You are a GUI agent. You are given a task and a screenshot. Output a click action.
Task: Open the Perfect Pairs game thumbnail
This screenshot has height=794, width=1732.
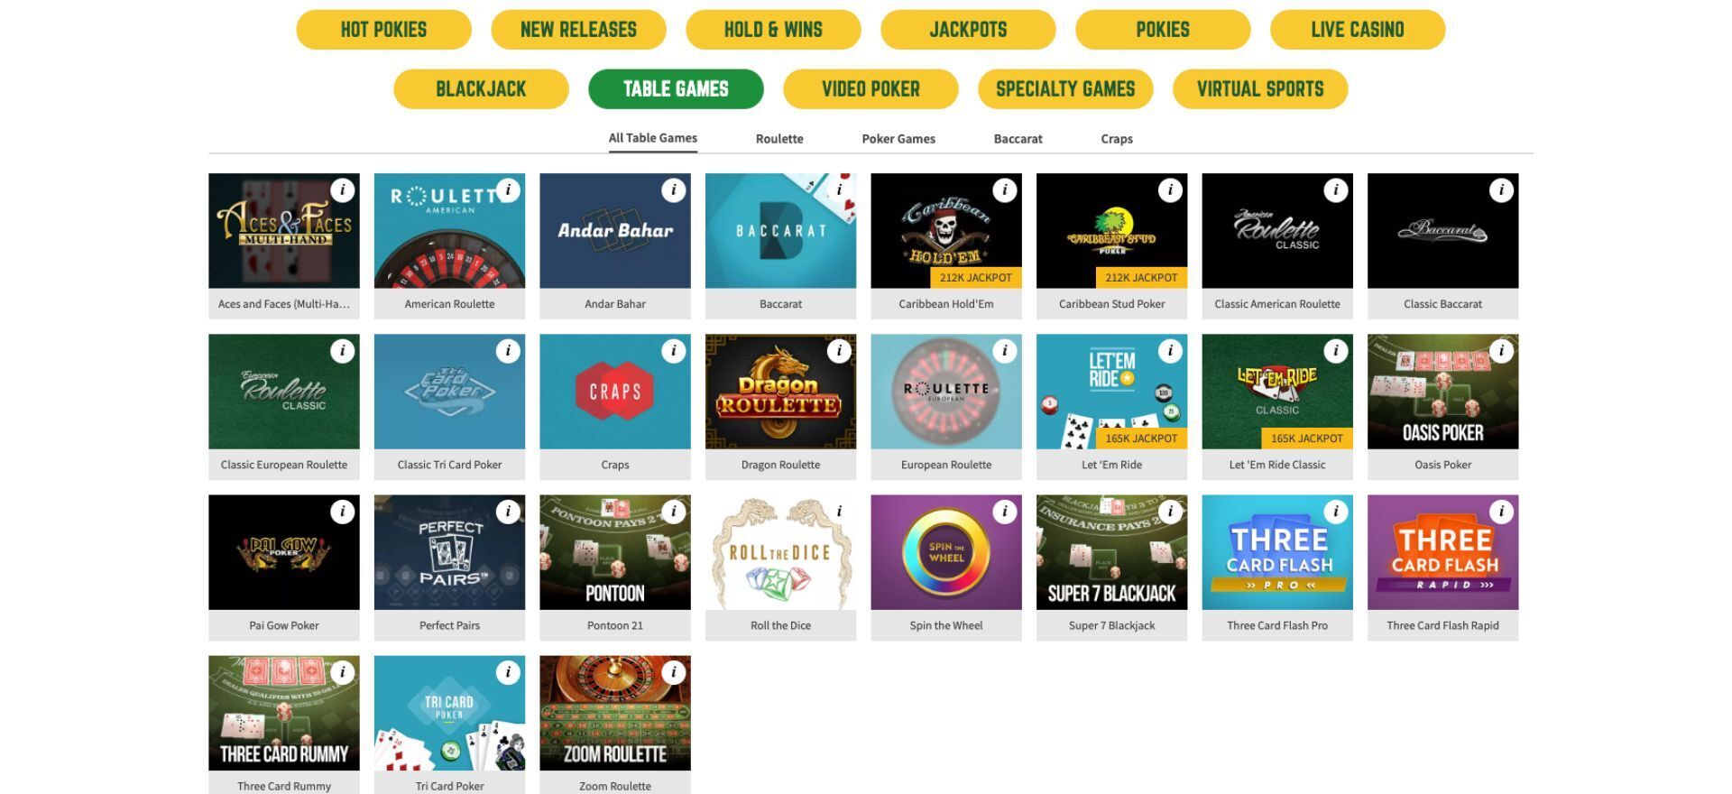[449, 552]
